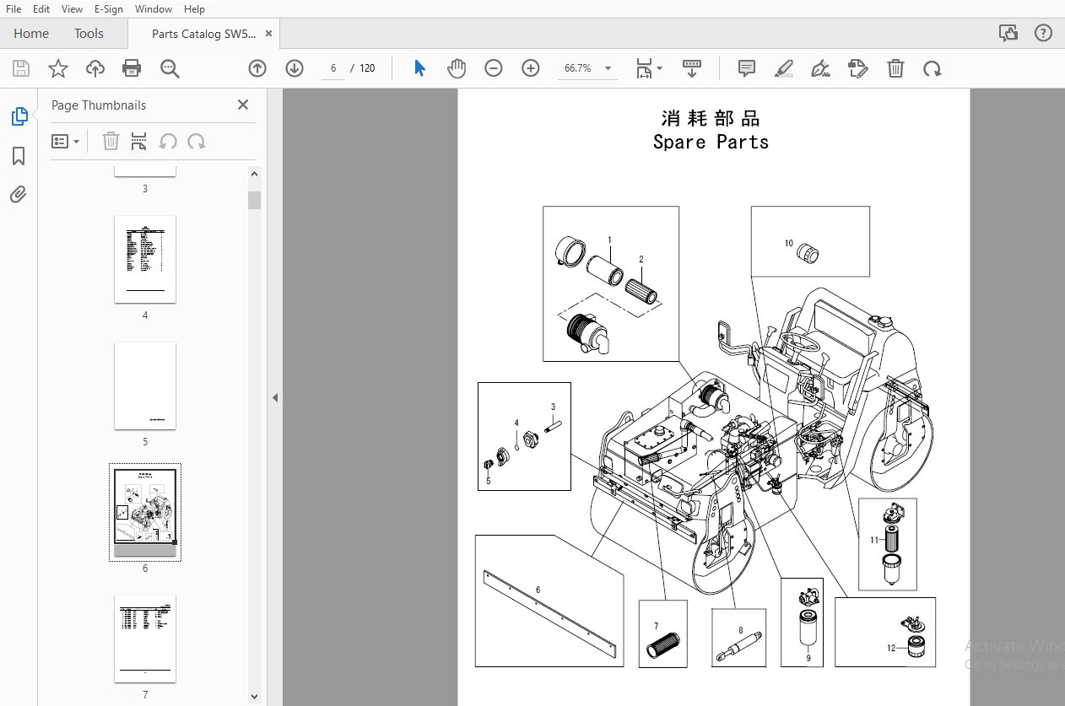The image size is (1065, 706).
Task: Collapse the left navigation pane arrow
Action: click(x=275, y=397)
